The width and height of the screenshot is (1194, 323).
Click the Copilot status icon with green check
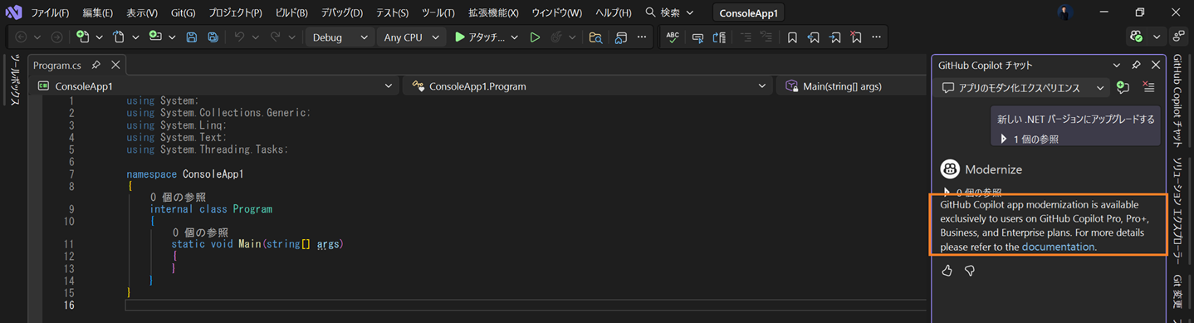point(1137,37)
